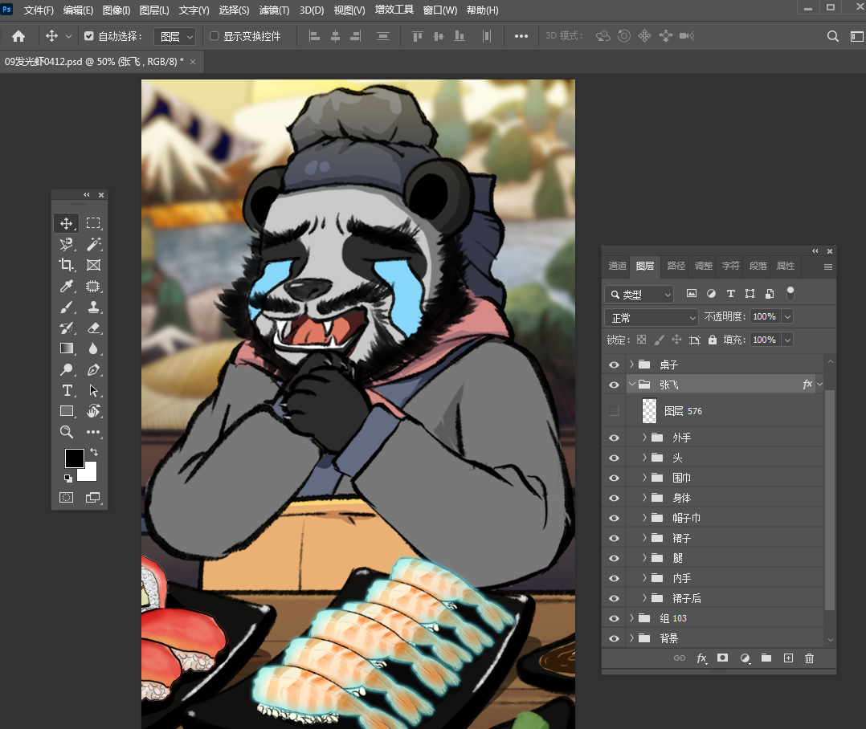Select the Clone Stamp tool
Image resolution: width=866 pixels, height=729 pixels.
pyautogui.click(x=93, y=307)
